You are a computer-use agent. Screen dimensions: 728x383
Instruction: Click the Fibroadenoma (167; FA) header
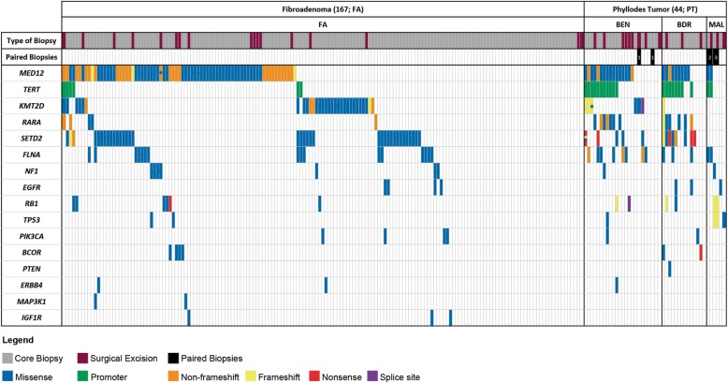(x=322, y=7)
